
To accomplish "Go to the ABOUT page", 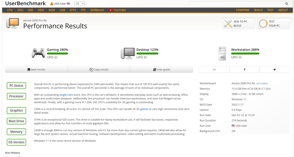I will tap(283, 10).
